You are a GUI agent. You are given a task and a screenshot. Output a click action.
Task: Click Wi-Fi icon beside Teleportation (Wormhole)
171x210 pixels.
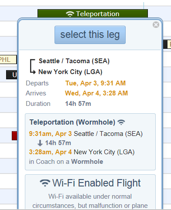coord(121,122)
